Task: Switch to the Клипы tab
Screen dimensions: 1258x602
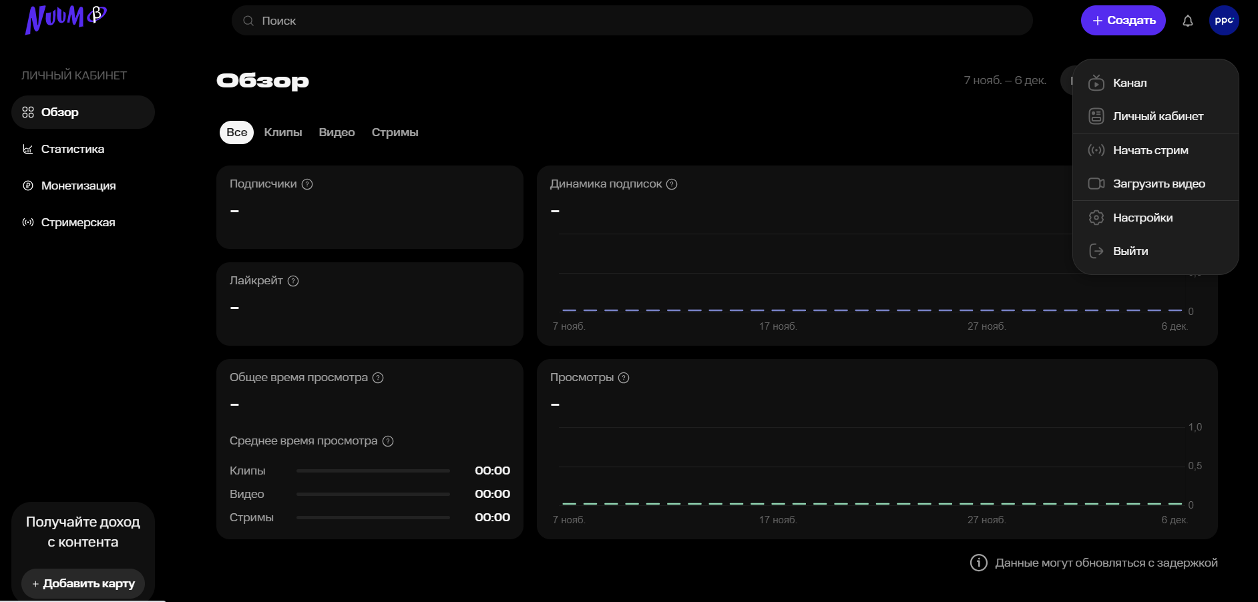Action: [x=283, y=132]
